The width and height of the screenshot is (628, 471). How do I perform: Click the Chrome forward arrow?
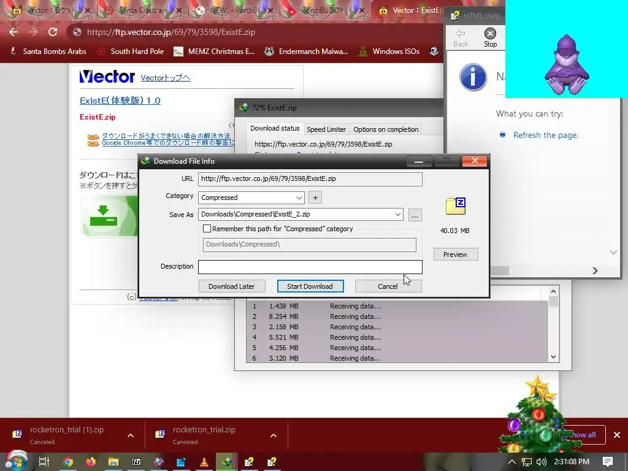pos(33,32)
